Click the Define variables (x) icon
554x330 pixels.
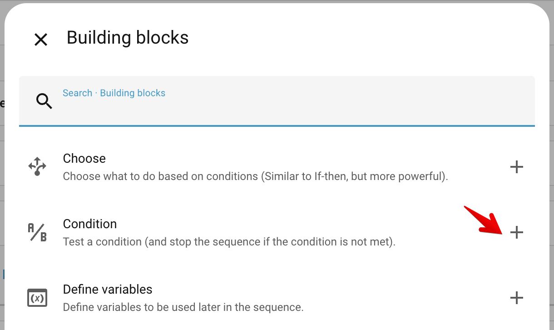pos(37,298)
